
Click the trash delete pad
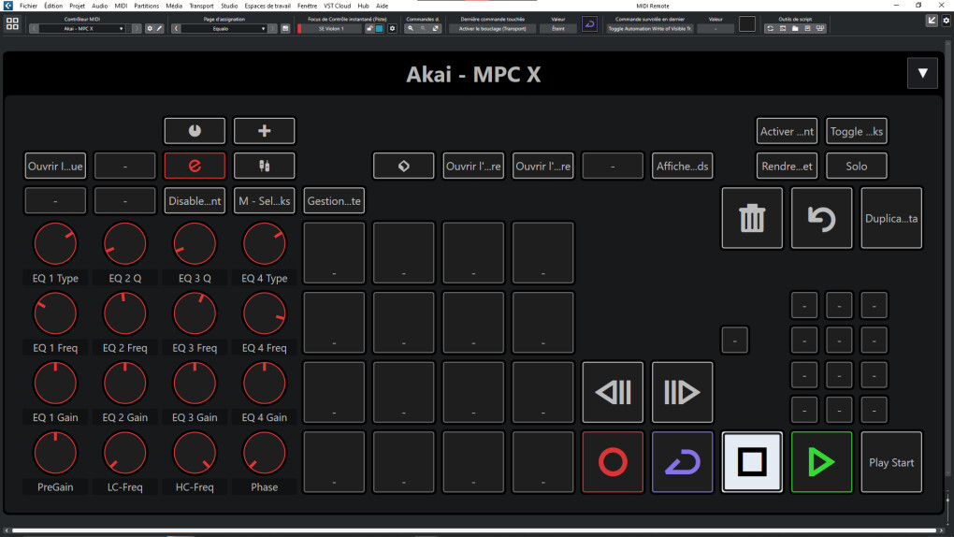pos(752,218)
